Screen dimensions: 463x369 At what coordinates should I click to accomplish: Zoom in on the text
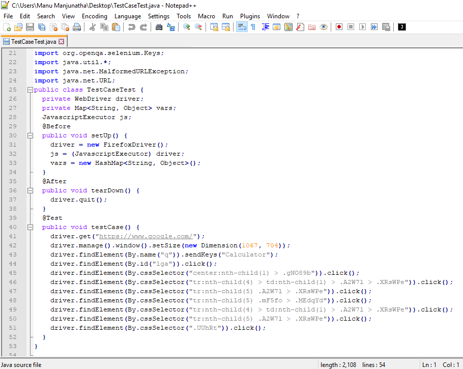[x=186, y=26]
